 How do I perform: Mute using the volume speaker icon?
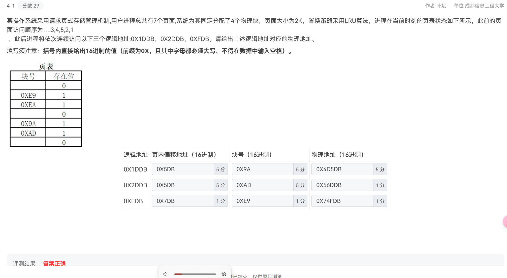pyautogui.click(x=166, y=274)
